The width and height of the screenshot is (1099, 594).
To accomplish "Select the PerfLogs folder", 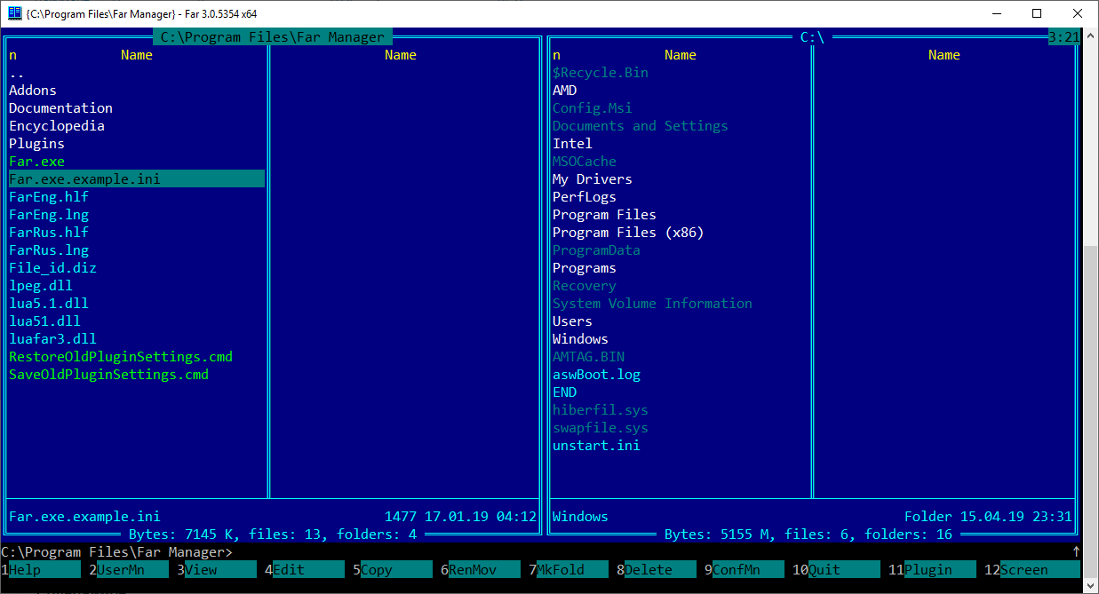I will [585, 197].
